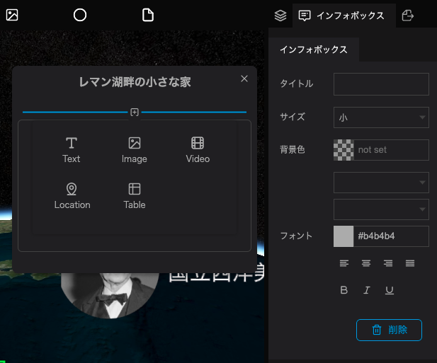
Task: Click the file document icon in toolbar
Action: click(148, 15)
